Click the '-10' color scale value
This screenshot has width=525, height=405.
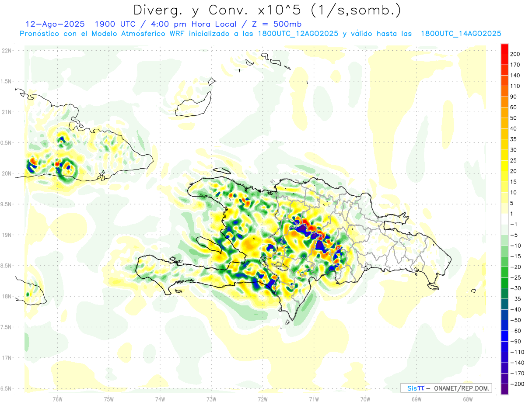pyautogui.click(x=515, y=246)
